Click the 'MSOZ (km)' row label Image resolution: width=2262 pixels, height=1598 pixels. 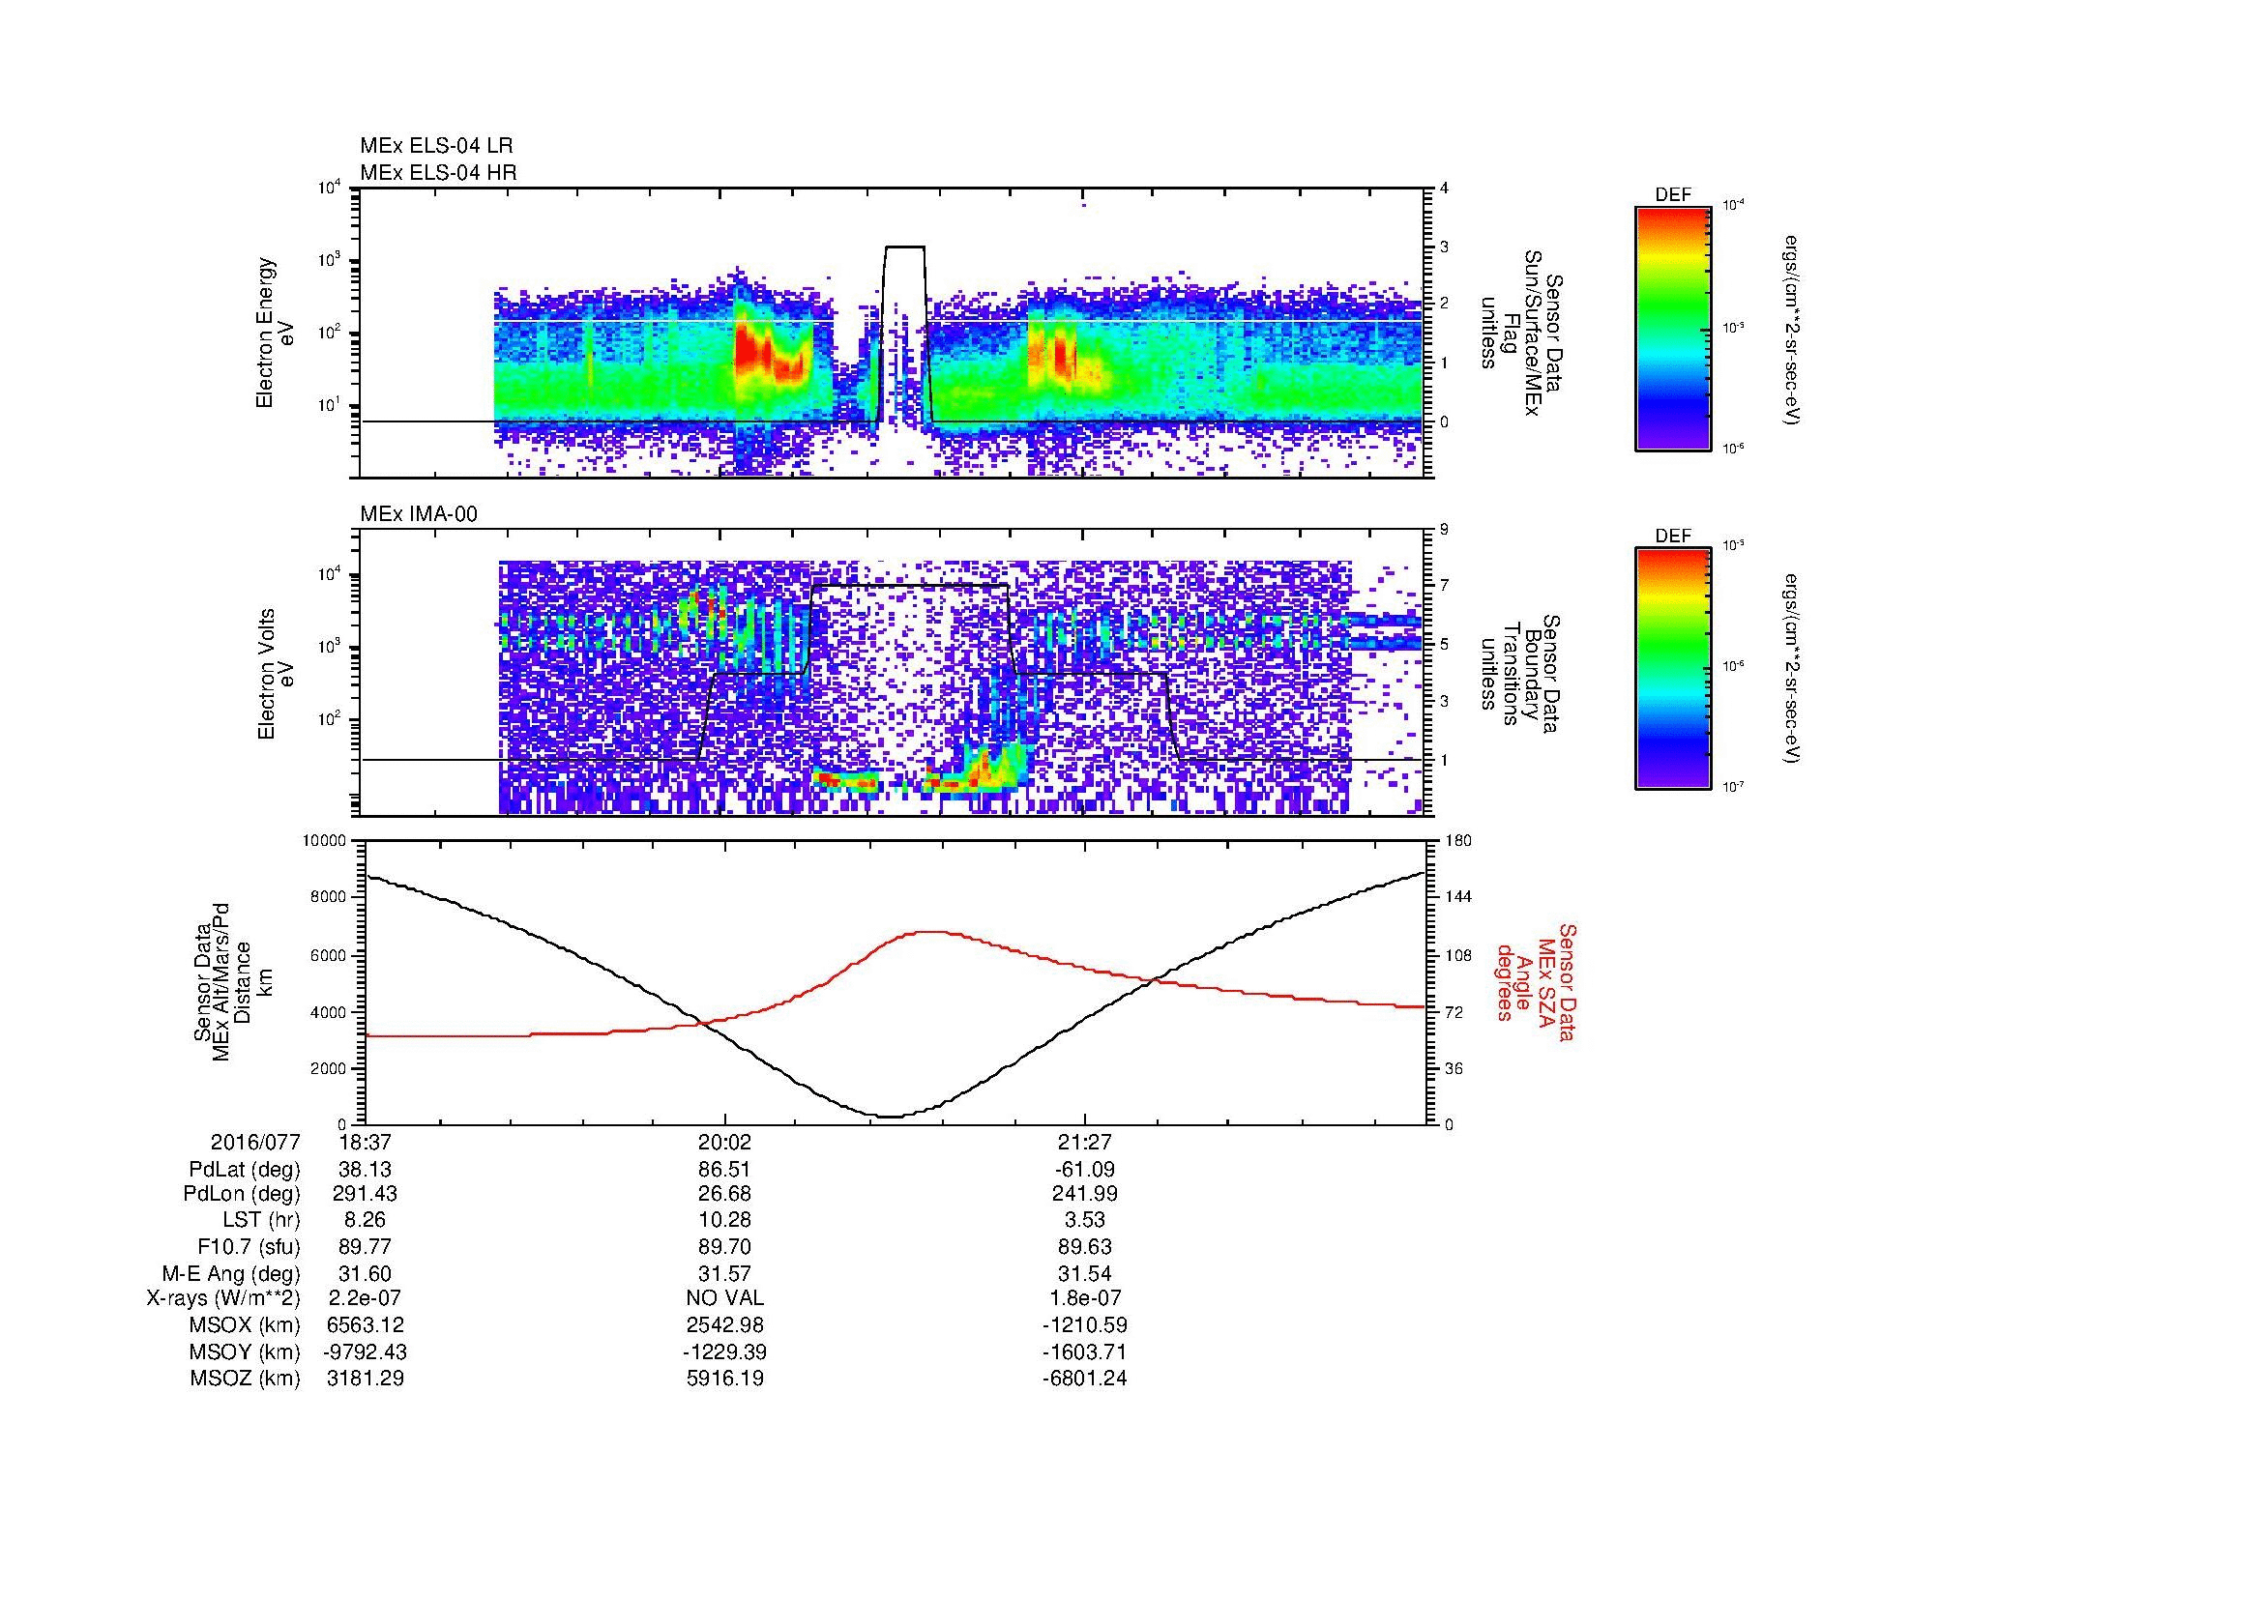point(246,1379)
